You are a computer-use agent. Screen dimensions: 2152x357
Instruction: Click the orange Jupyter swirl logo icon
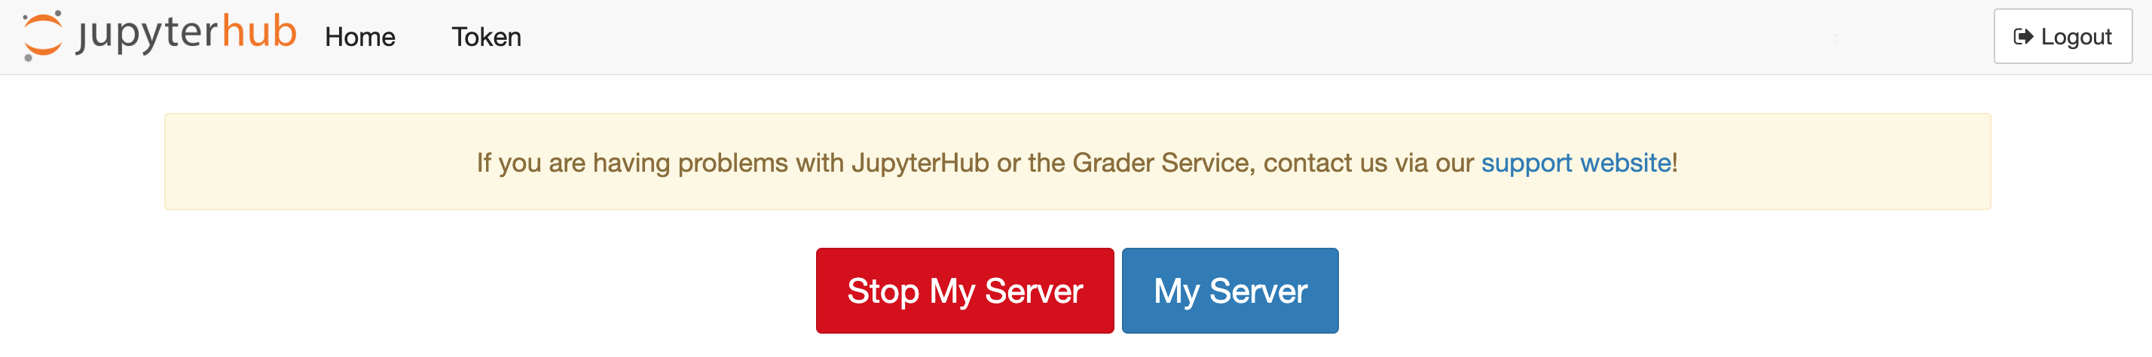(41, 36)
